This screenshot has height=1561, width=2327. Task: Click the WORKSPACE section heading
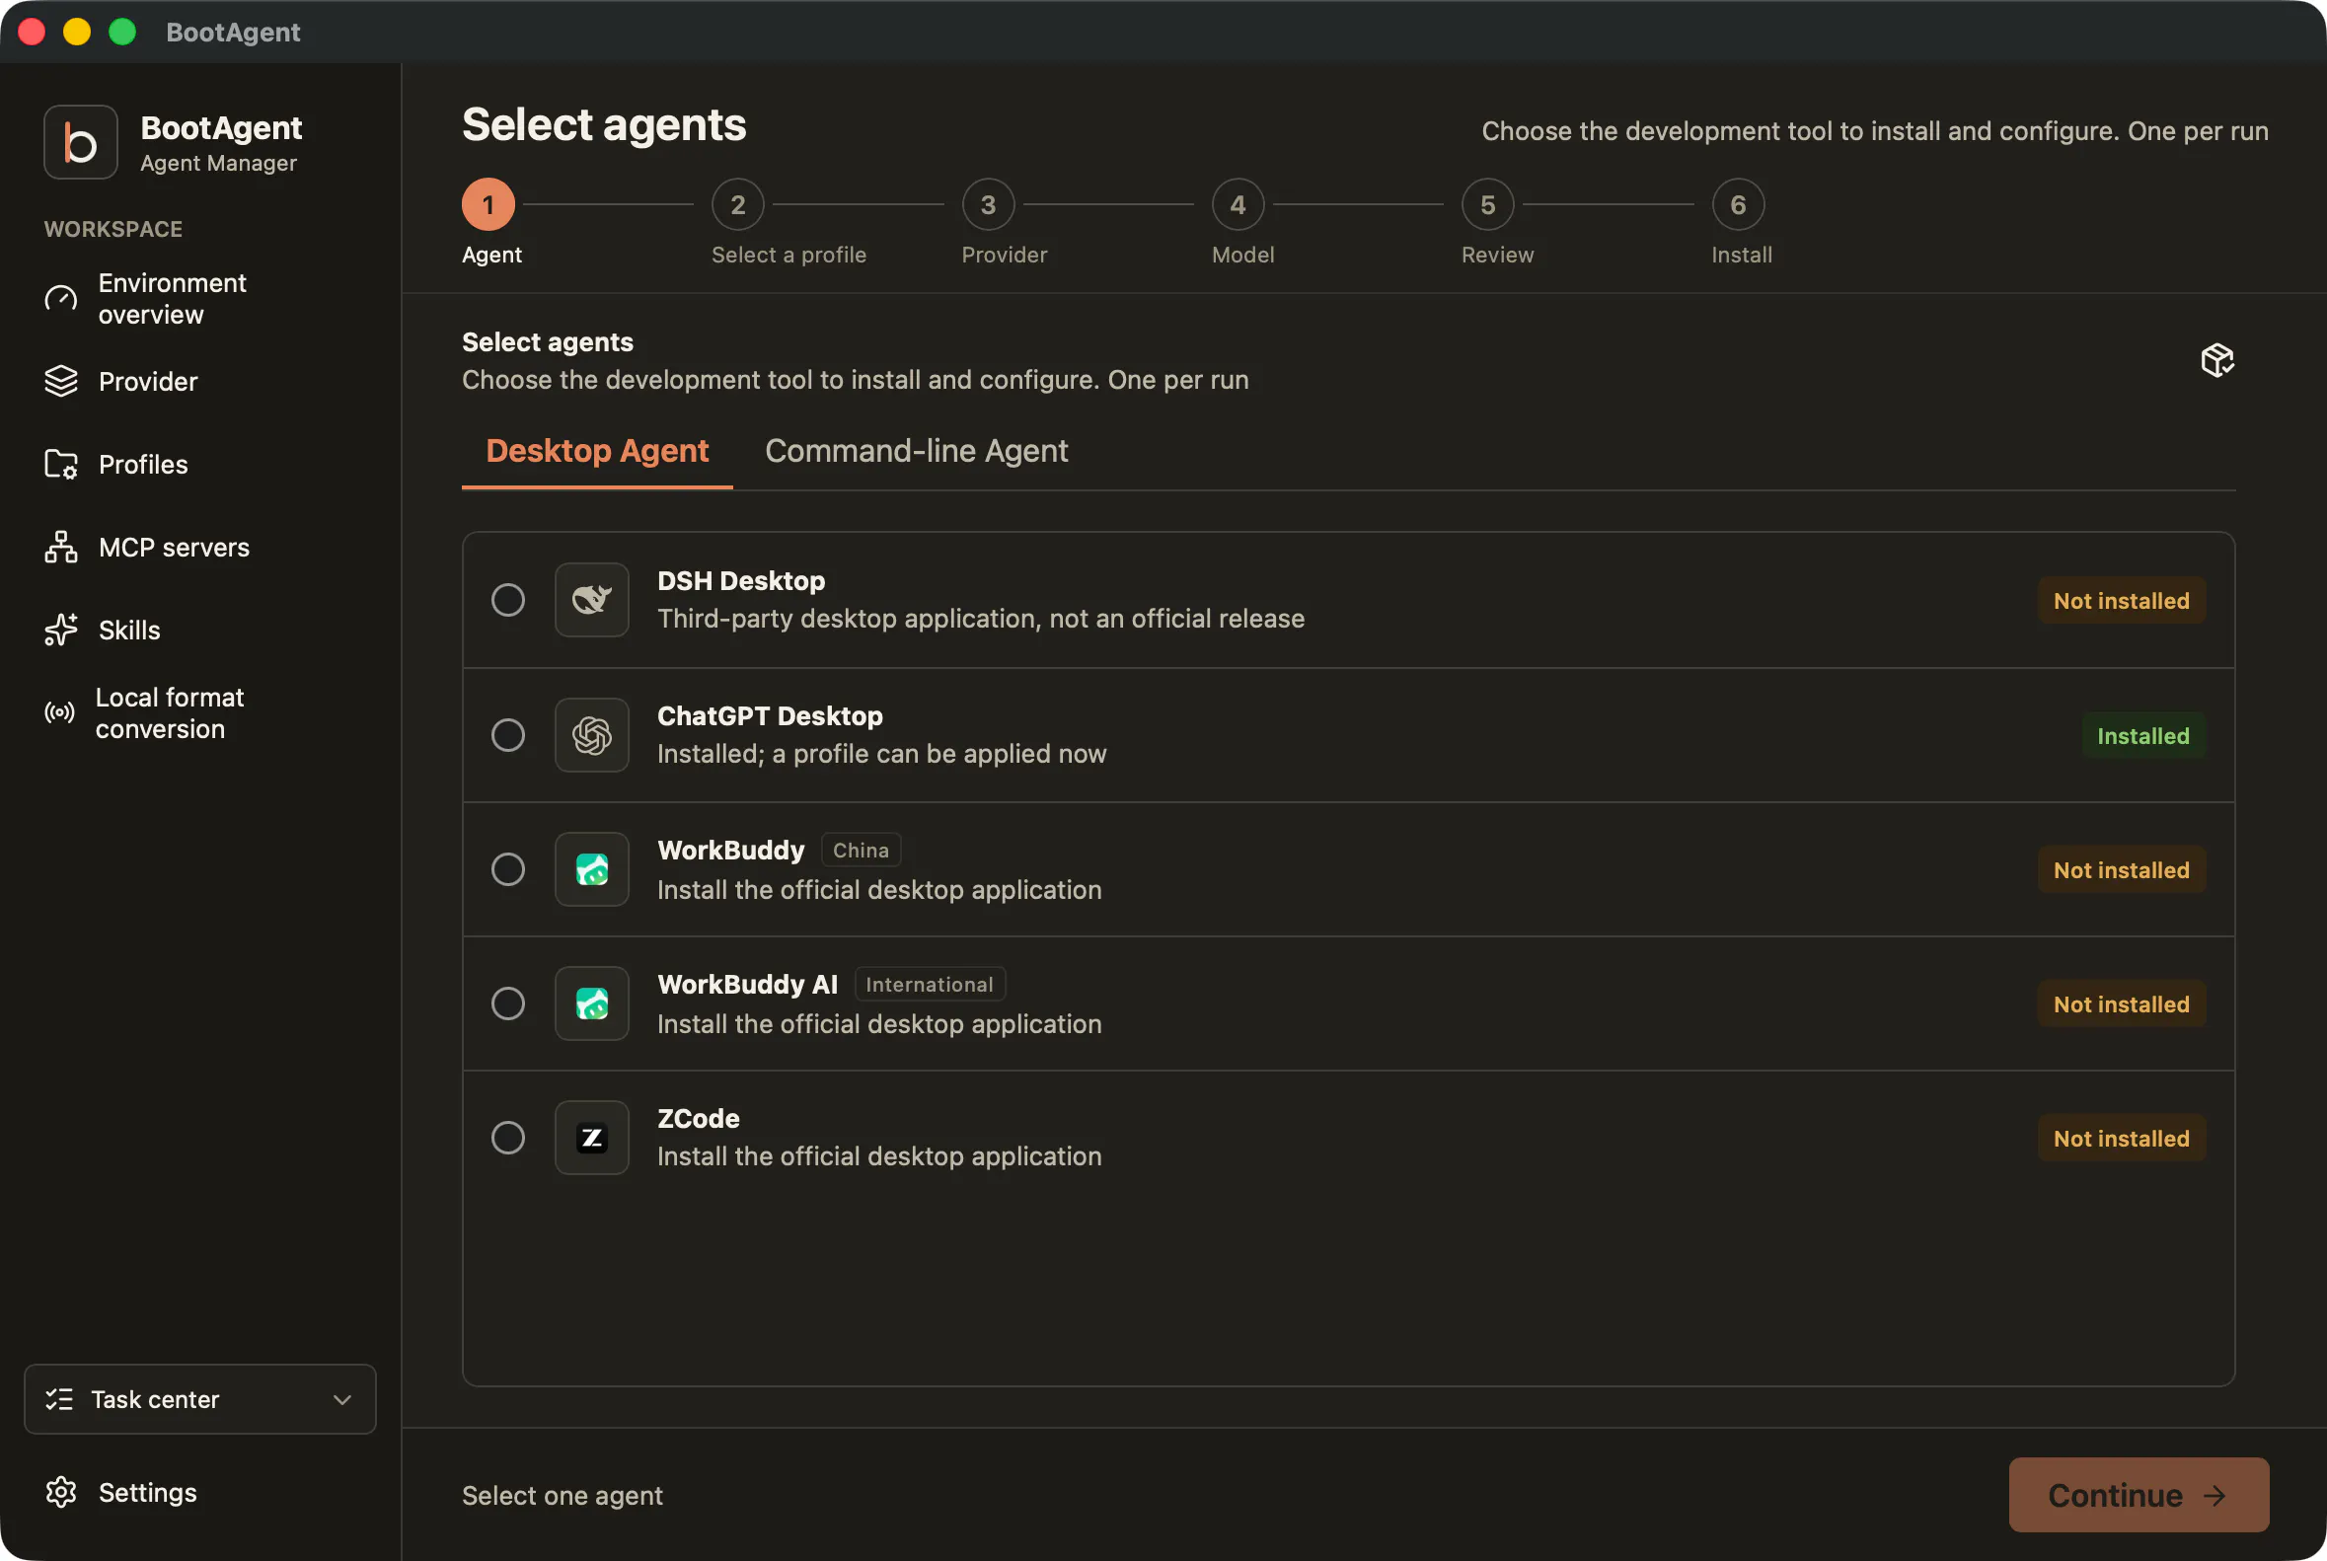(x=113, y=229)
